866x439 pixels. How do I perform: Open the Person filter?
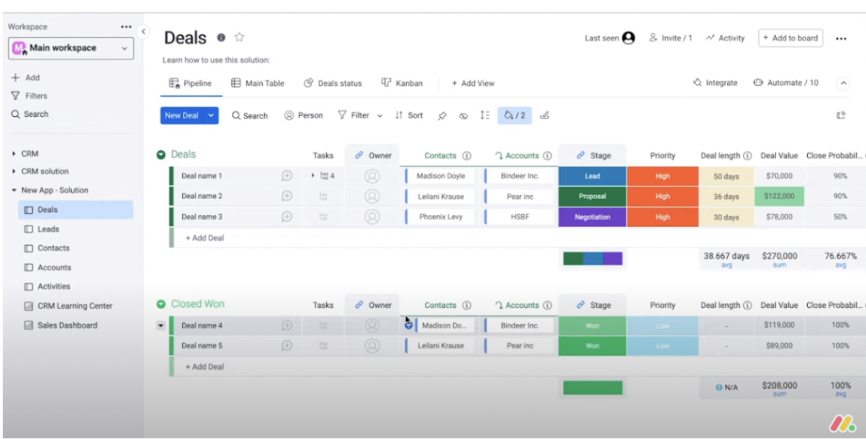pos(304,115)
